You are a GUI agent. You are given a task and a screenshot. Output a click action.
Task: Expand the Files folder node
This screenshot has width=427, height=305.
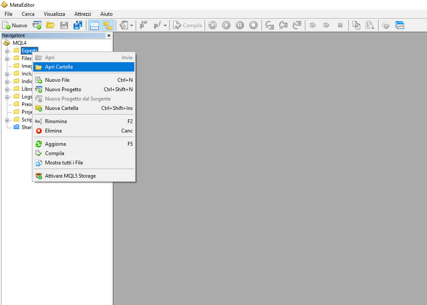click(x=7, y=59)
